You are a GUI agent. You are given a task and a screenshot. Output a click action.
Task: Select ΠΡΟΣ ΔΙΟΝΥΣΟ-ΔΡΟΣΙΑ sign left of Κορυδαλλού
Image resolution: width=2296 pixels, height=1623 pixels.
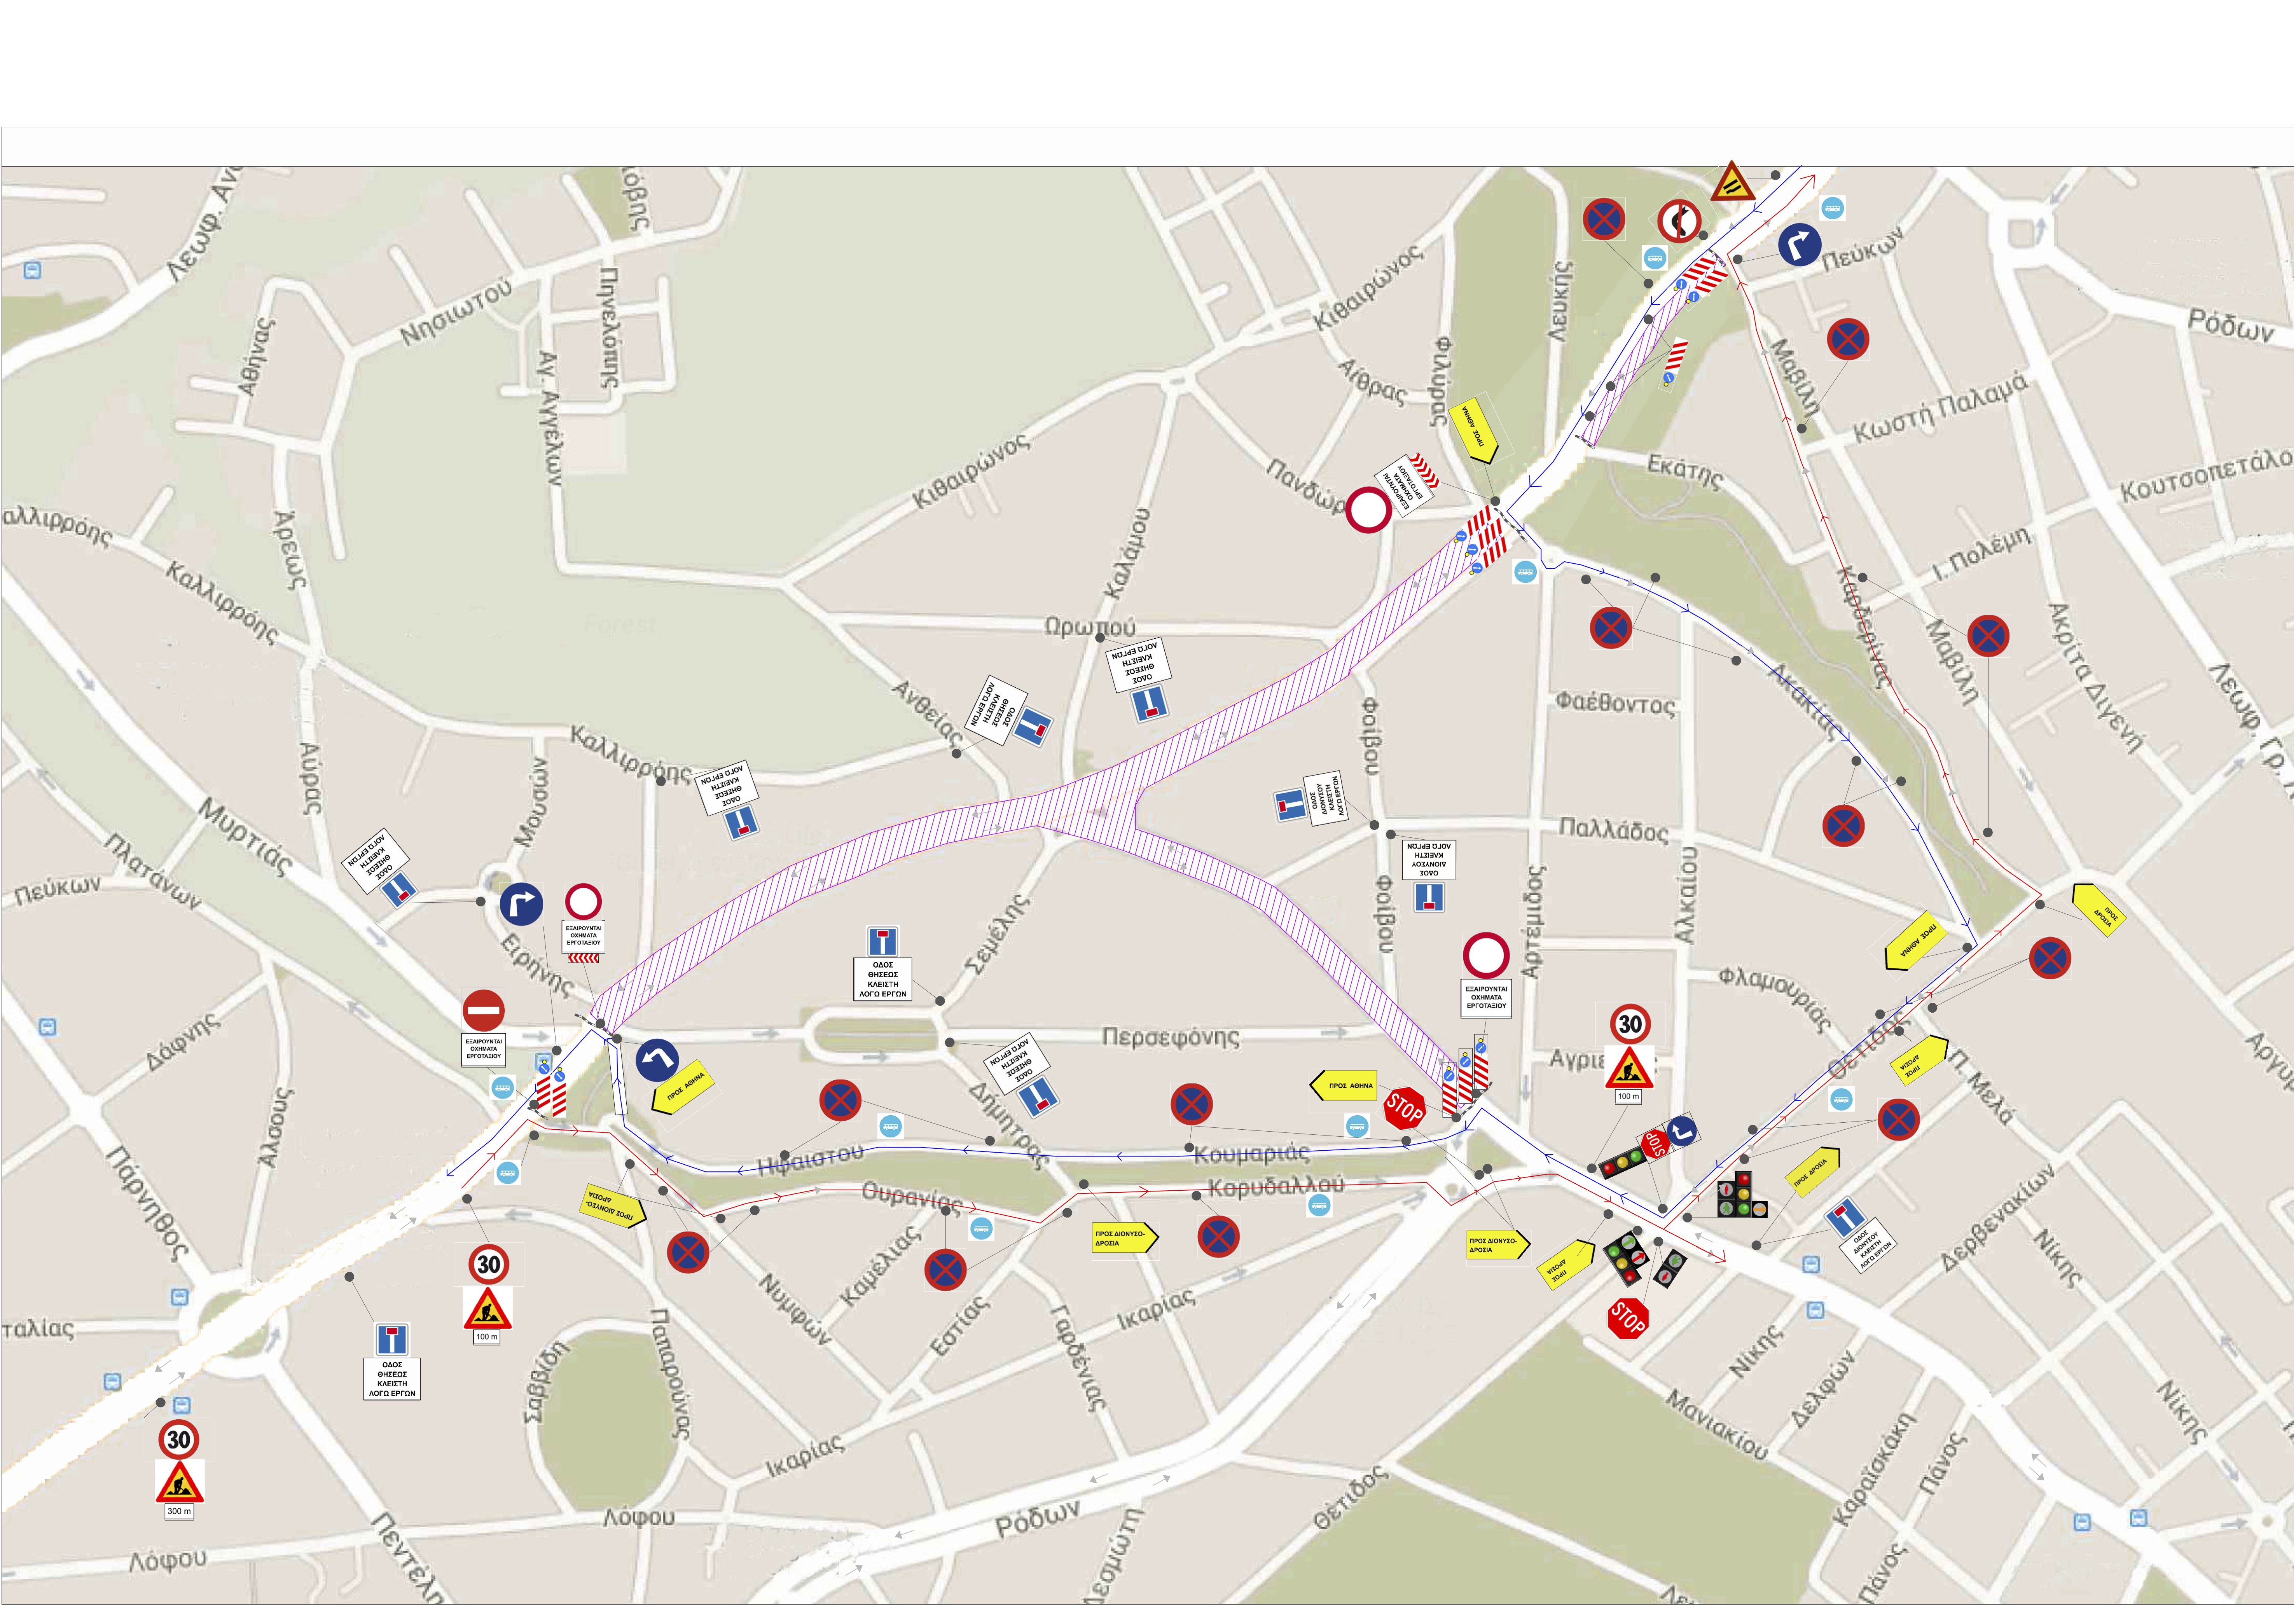pyautogui.click(x=1125, y=1239)
